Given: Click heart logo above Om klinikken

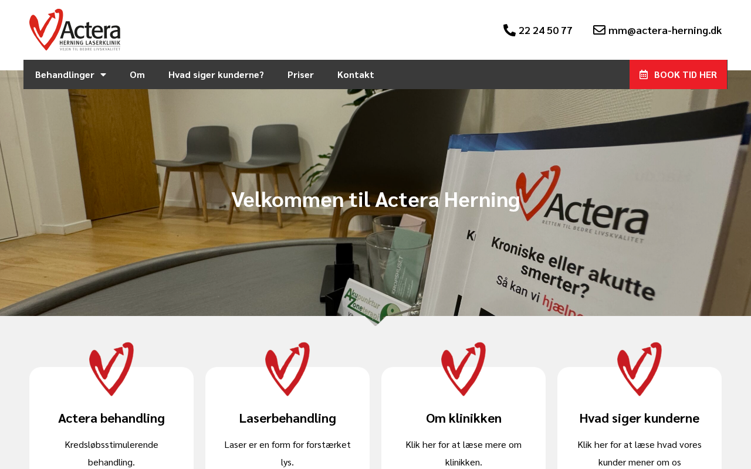Looking at the screenshot, I should click(464, 369).
